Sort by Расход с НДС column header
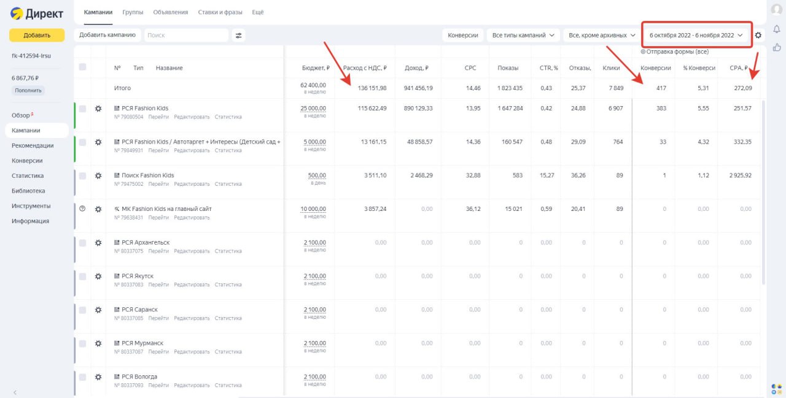Image resolution: width=786 pixels, height=398 pixels. pos(365,68)
